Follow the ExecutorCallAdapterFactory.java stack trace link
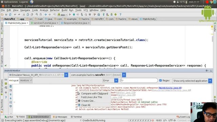 click(x=171, y=90)
